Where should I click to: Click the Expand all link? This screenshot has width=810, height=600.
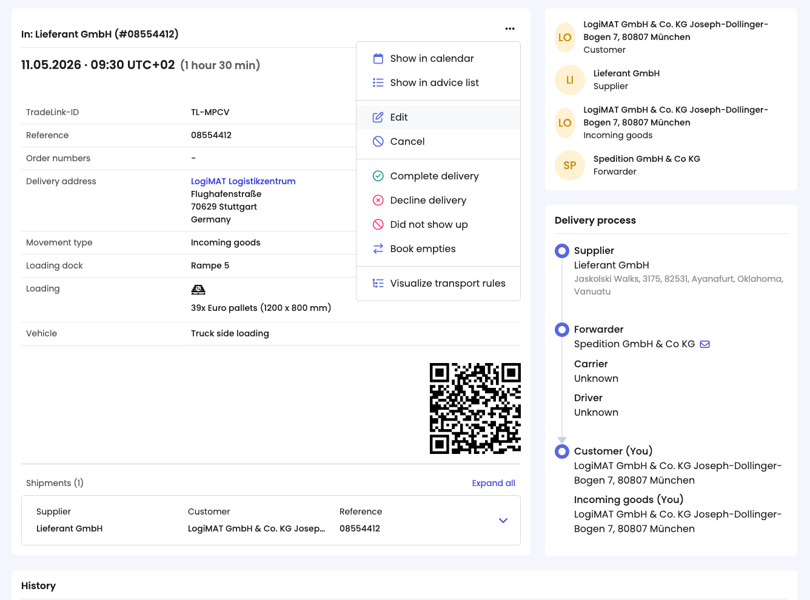[x=494, y=483]
